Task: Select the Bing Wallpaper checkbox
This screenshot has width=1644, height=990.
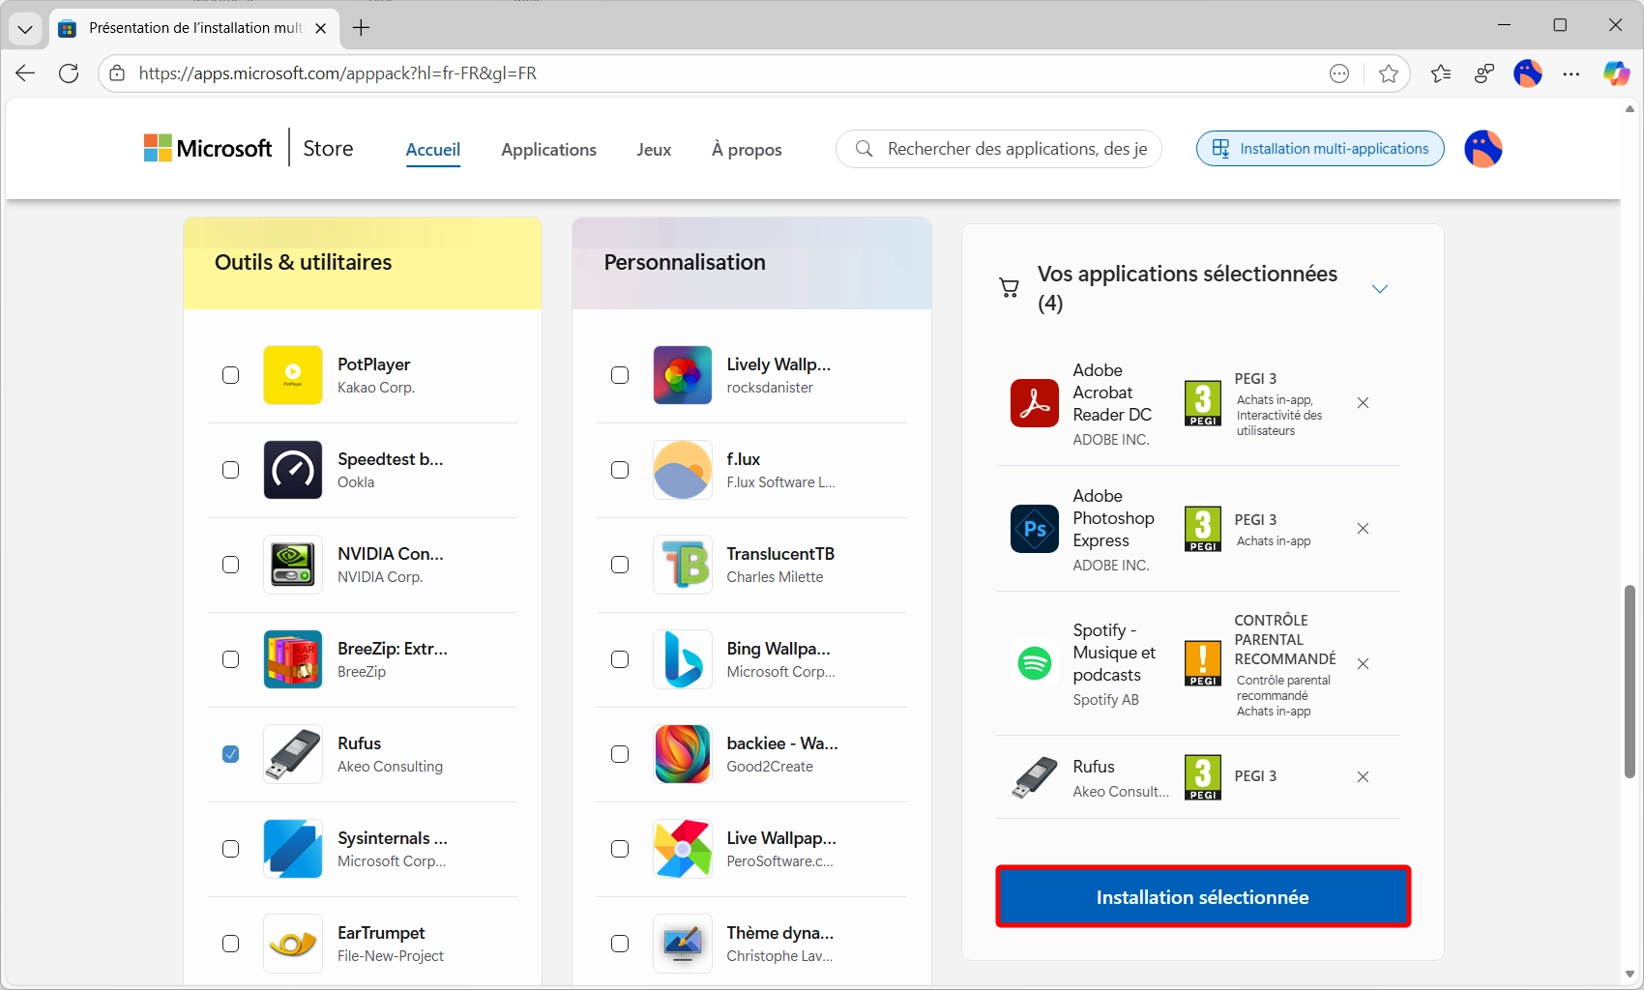Action: [620, 659]
